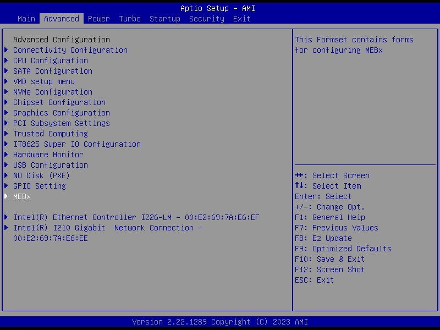
Task: Click arrow beside Intel I210 Gigabit entry
Action: [x=7, y=228]
